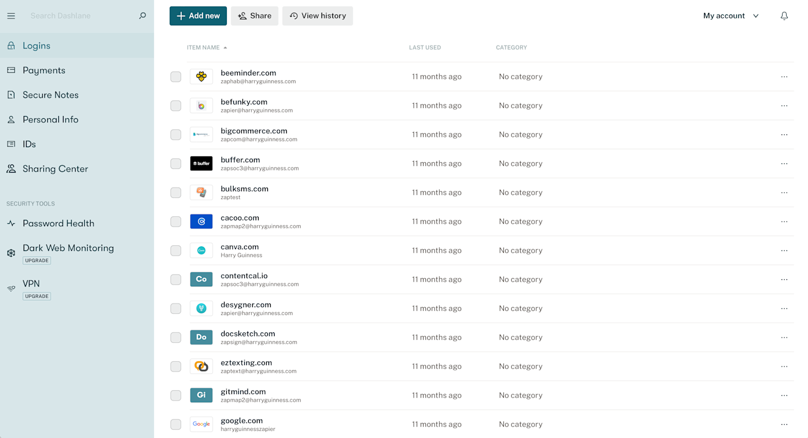The image size is (808, 438).
Task: Tick the eztexting.com checkbox
Action: tap(176, 366)
